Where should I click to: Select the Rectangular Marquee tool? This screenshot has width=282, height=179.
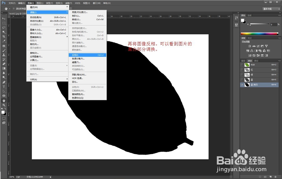[x=4, y=23]
